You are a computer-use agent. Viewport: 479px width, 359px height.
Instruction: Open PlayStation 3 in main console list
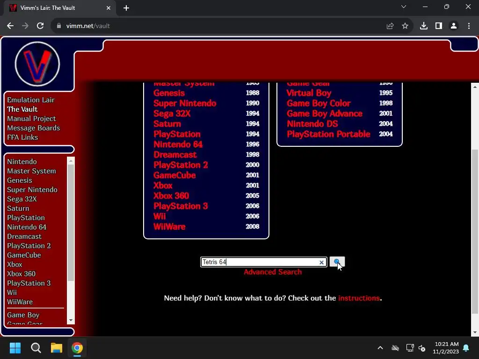(181, 206)
